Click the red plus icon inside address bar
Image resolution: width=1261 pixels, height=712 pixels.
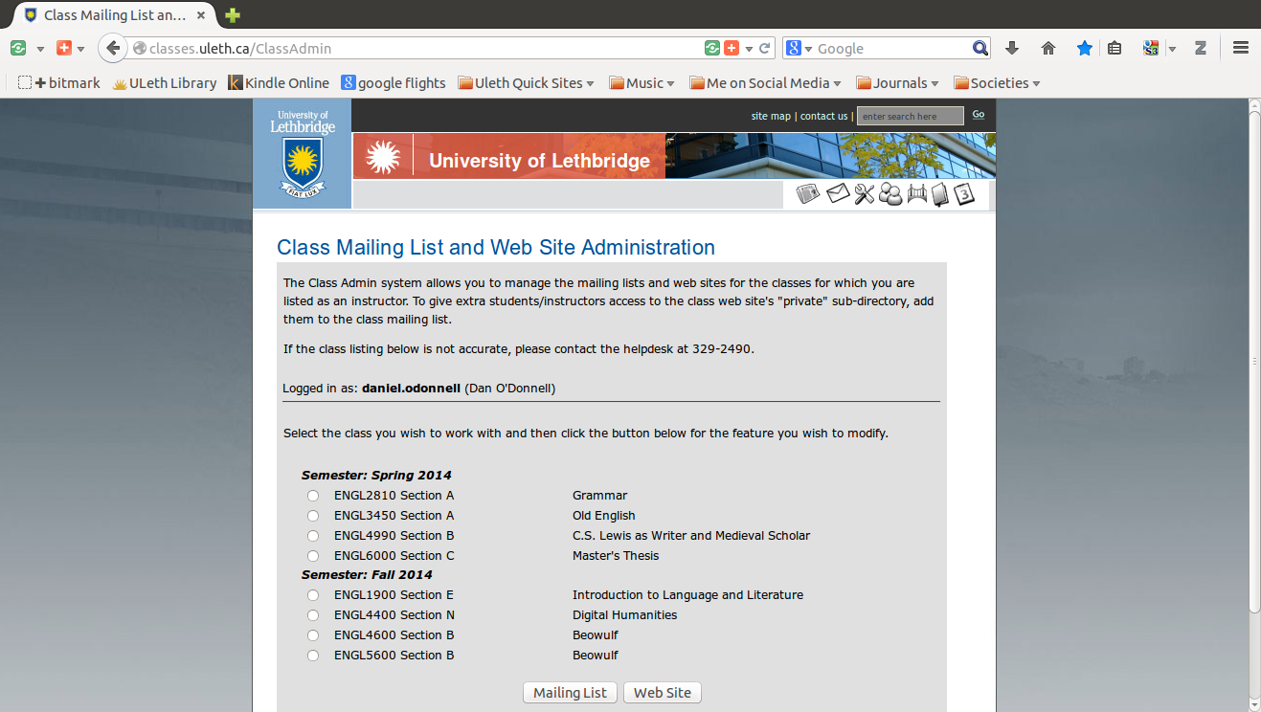(732, 48)
